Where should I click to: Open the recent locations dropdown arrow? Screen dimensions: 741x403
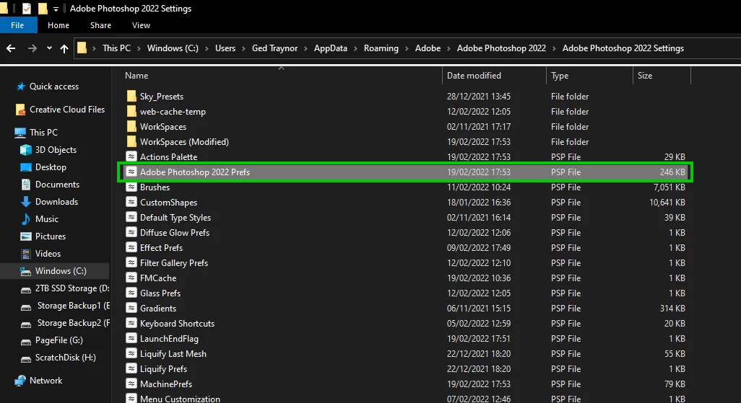(49, 48)
